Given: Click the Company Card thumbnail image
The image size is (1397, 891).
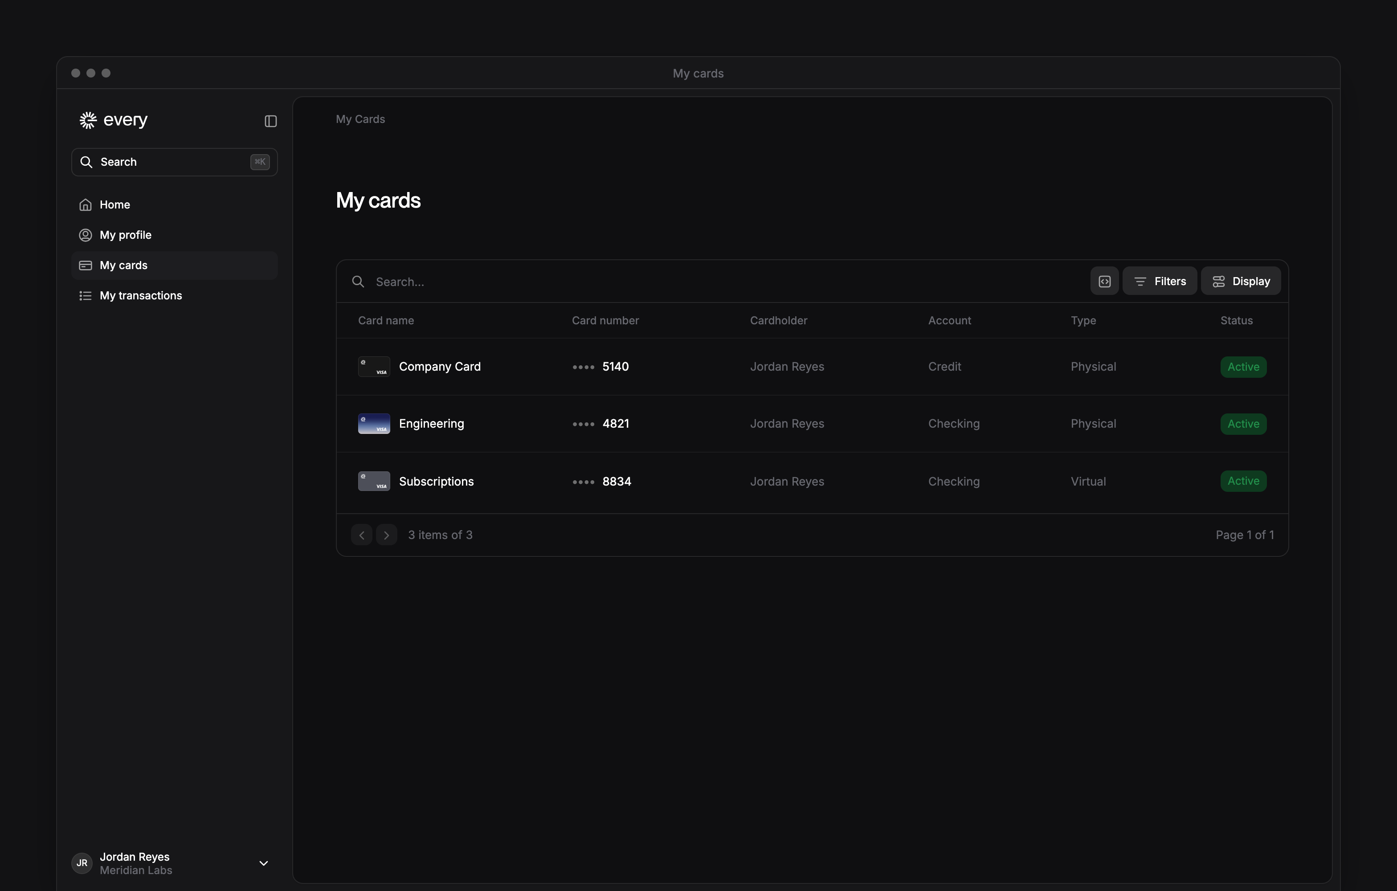Looking at the screenshot, I should 374,367.
